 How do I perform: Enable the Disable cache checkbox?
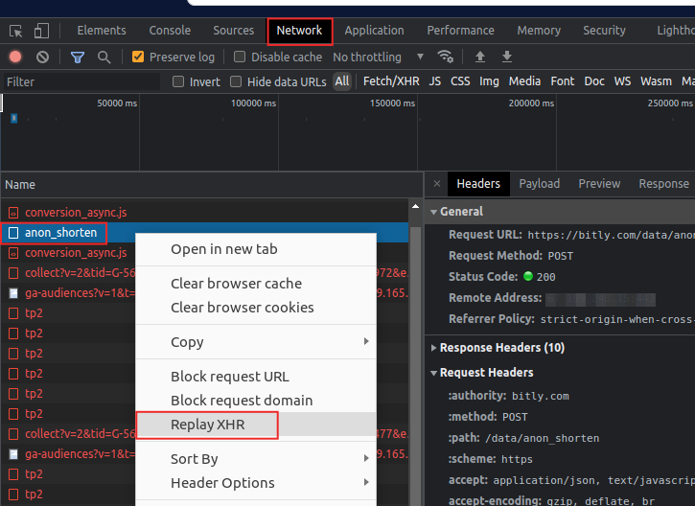point(241,57)
